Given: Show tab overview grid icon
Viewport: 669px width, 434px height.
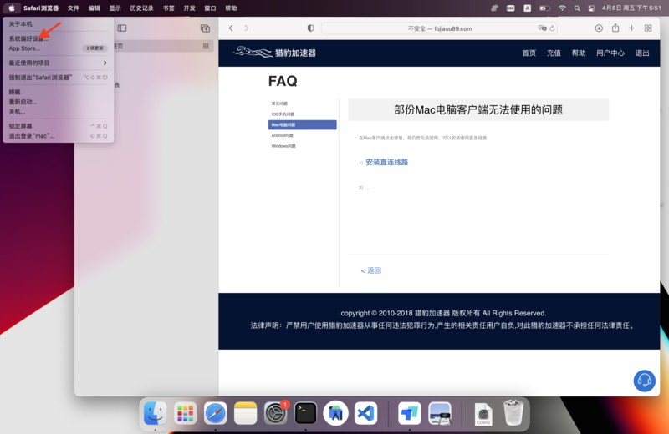Looking at the screenshot, I should coord(648,28).
